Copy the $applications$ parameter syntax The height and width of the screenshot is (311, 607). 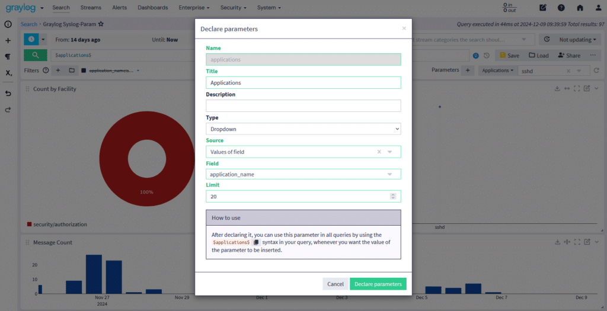[257, 243]
